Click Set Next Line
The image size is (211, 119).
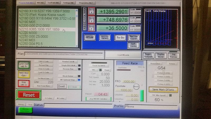(x=44, y=78)
